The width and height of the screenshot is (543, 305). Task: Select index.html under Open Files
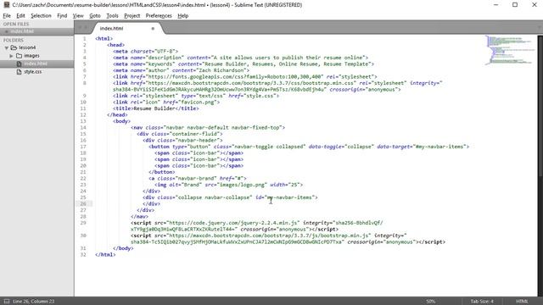click(x=36, y=31)
